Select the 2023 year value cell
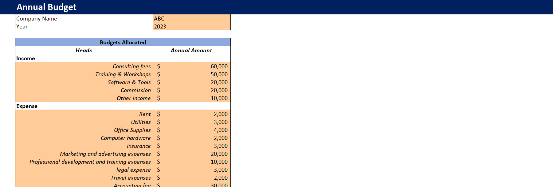The height and width of the screenshot is (187, 553). 191,27
